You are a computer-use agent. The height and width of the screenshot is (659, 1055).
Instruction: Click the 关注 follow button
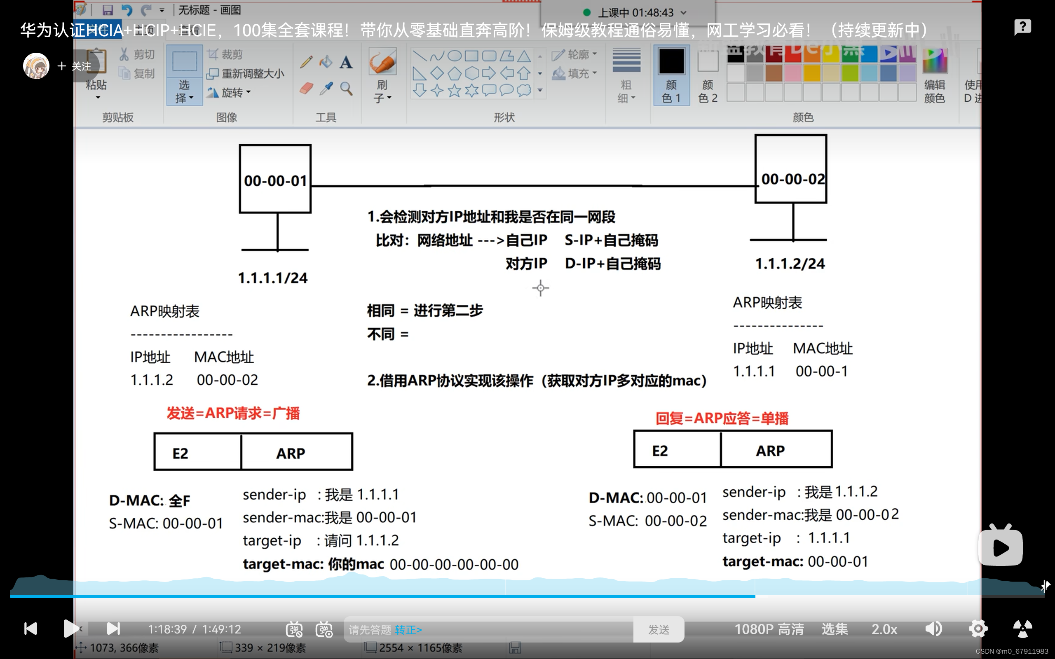click(75, 66)
